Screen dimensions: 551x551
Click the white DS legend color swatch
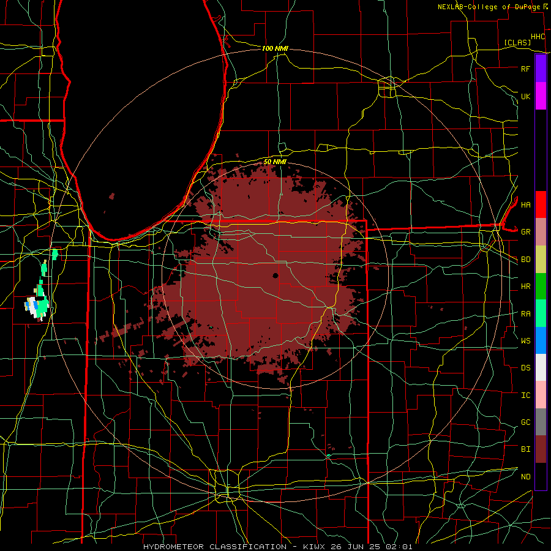[x=541, y=367]
